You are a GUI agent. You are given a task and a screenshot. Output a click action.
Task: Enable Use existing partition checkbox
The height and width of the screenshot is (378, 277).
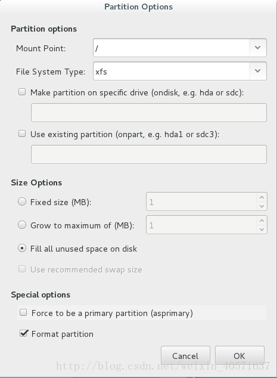22,134
